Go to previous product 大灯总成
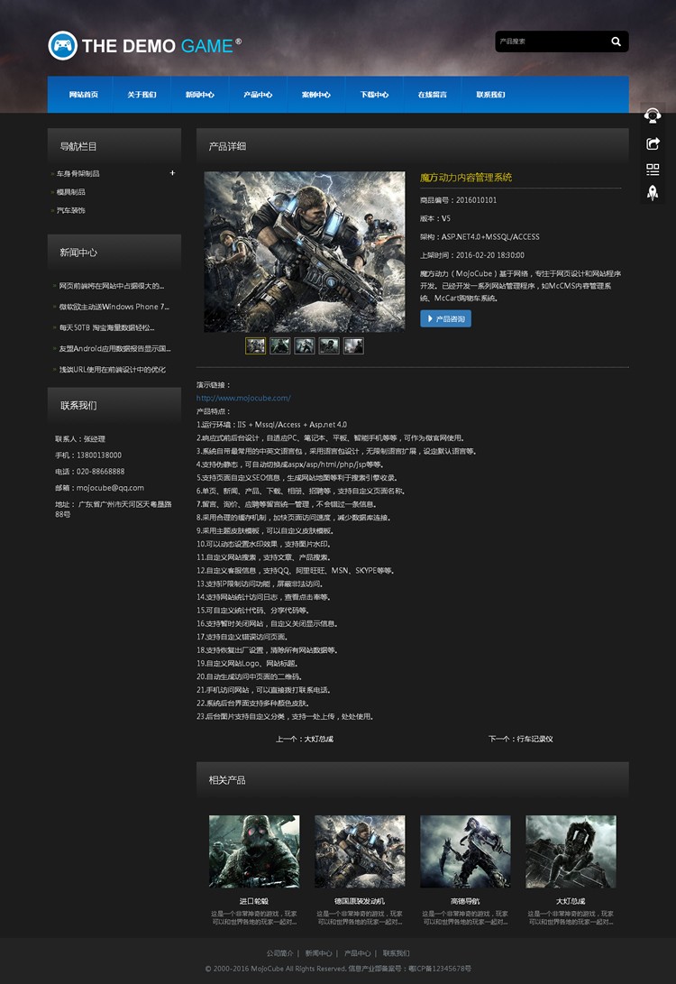Screen dimensions: 676x984 (305, 740)
